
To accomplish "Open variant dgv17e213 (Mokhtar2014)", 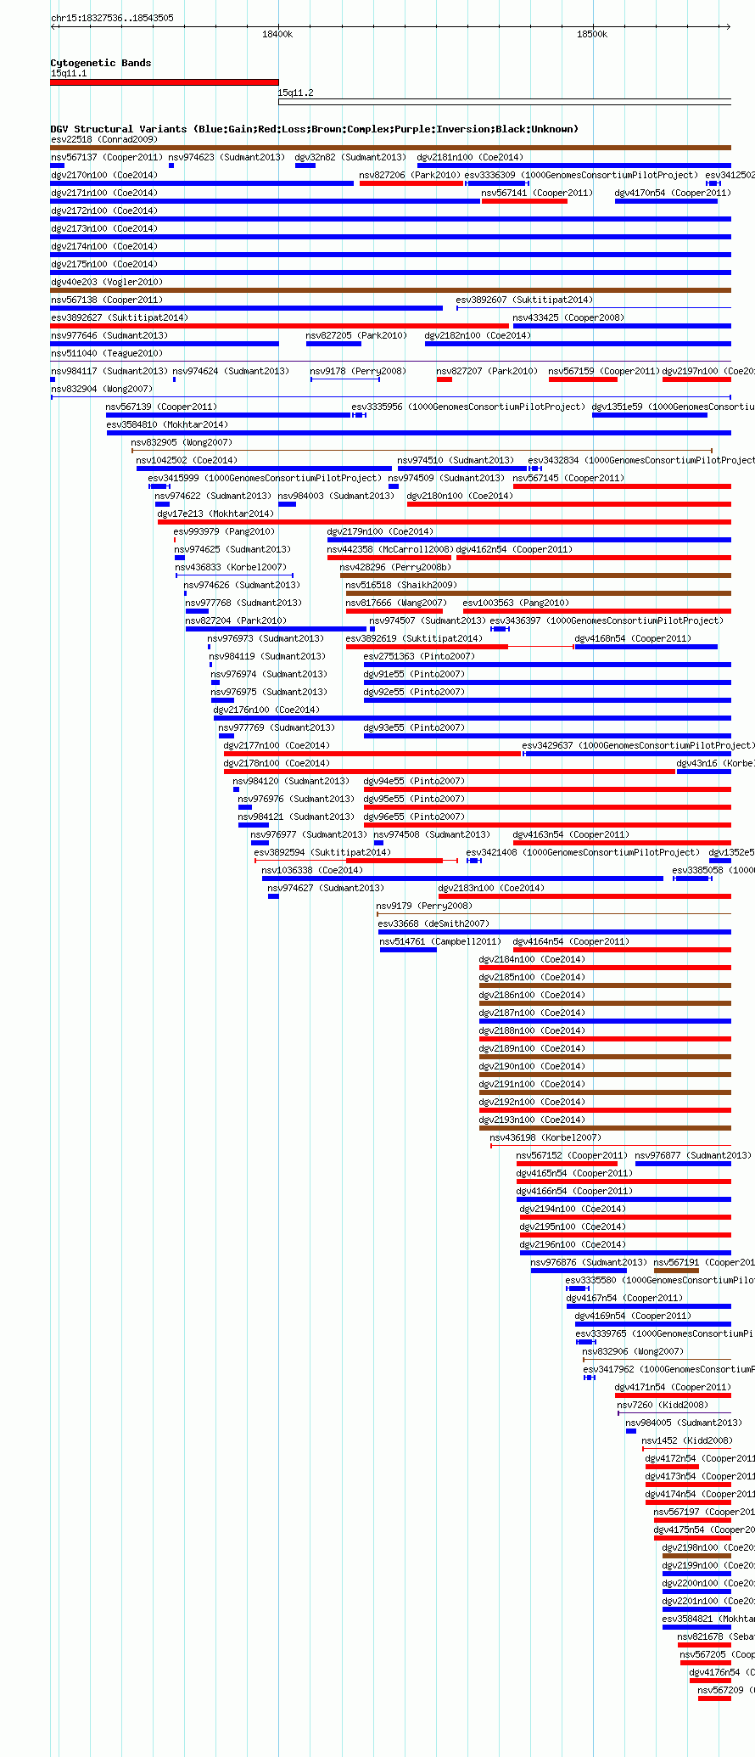I will 216,514.
